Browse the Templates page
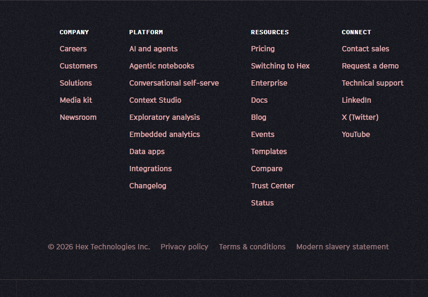428x297 pixels. pos(269,151)
